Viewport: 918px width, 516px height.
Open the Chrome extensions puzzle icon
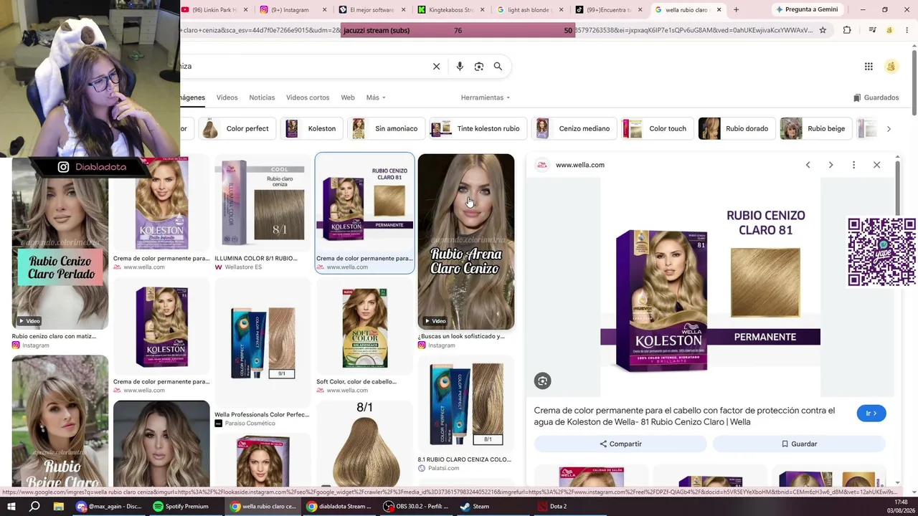point(847,30)
